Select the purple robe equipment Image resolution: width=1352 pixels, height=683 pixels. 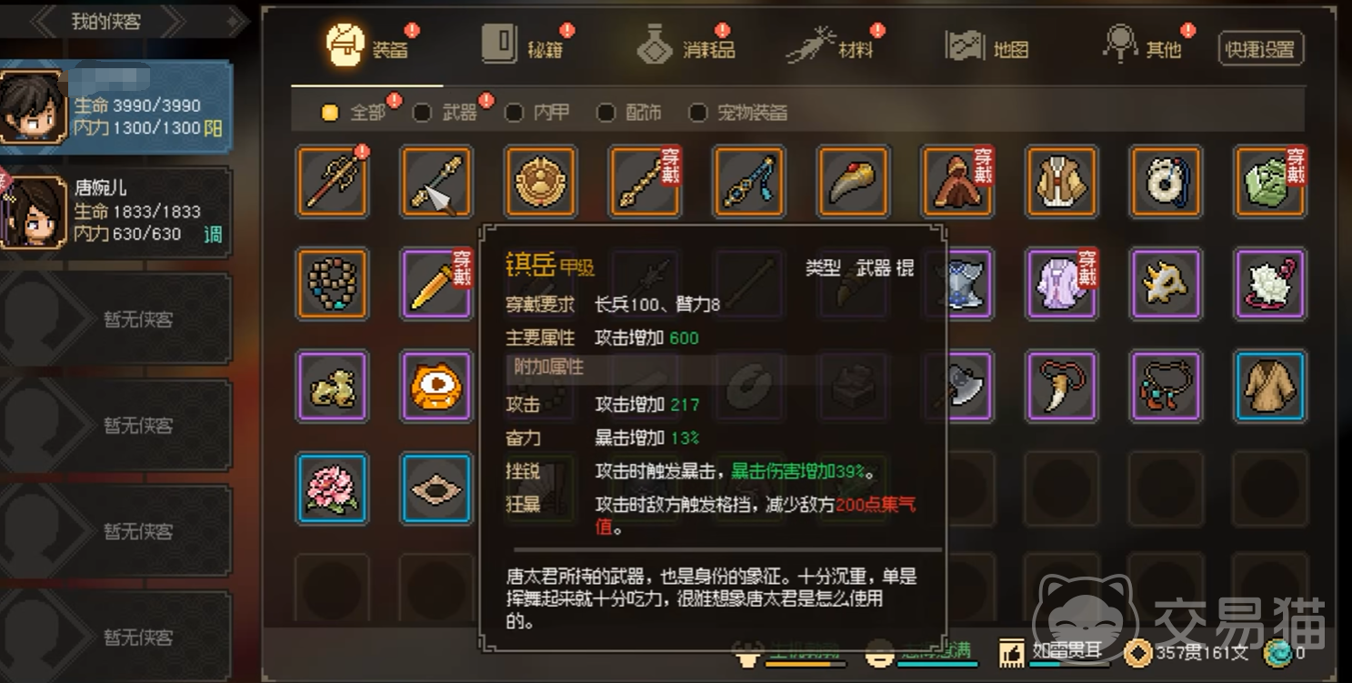pyautogui.click(x=1062, y=283)
